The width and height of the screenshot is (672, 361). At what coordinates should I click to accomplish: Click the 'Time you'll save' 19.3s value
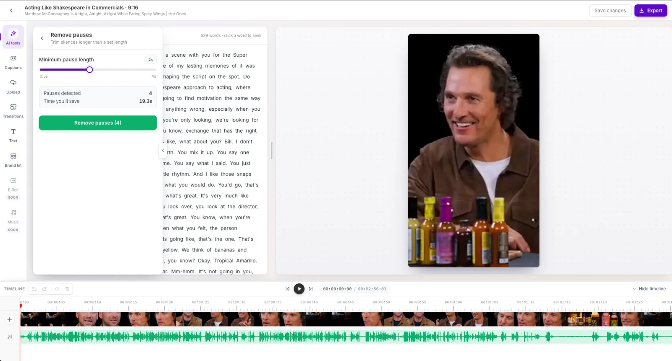point(145,101)
